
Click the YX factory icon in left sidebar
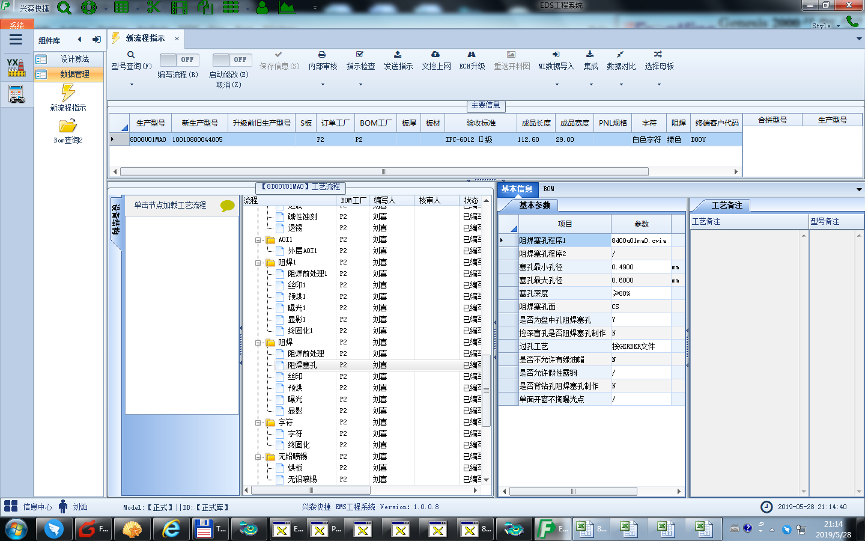click(16, 67)
